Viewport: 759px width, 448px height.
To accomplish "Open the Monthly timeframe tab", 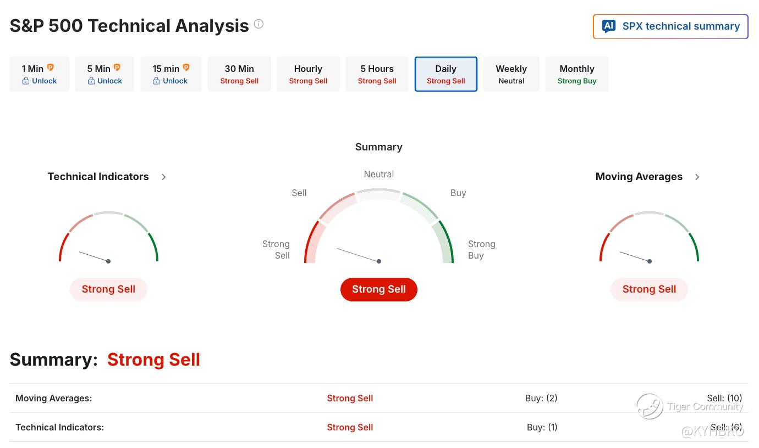I will 577,74.
